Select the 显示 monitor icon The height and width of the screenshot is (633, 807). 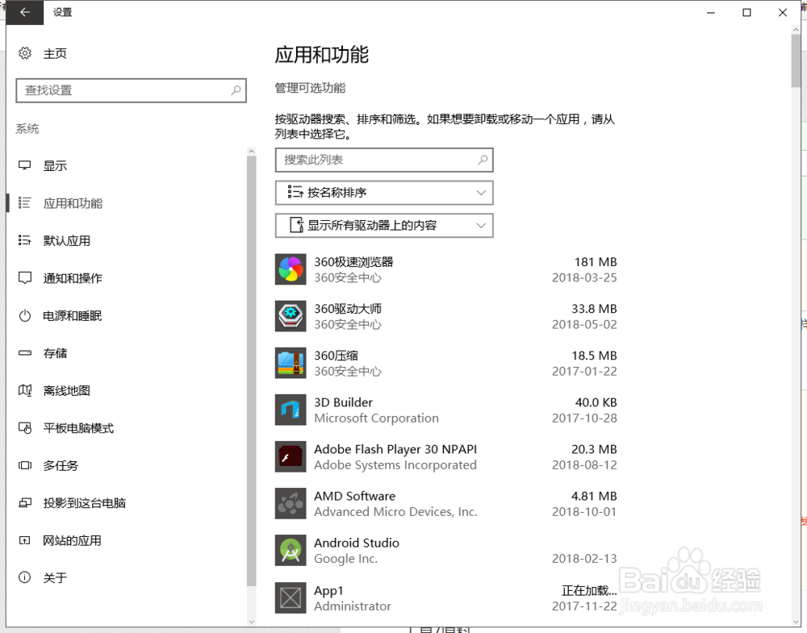[x=25, y=165]
